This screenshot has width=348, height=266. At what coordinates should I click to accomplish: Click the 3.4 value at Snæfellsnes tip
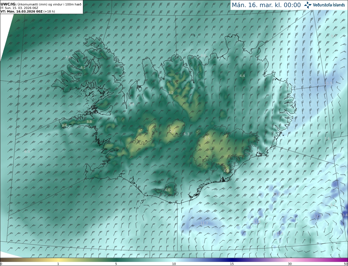point(64,125)
